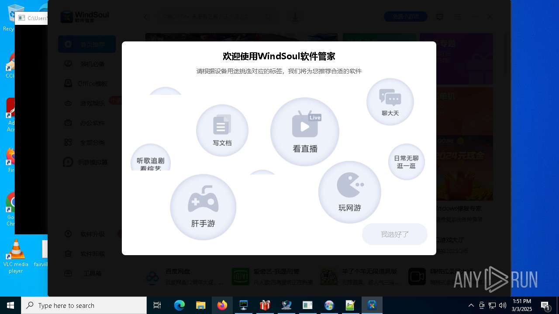Click the blue pill button in header
The height and width of the screenshot is (314, 559).
pos(405,17)
